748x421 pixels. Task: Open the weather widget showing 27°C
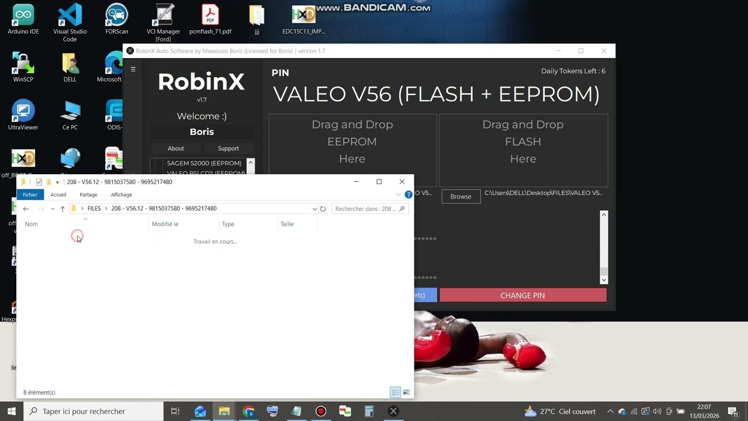[560, 412]
